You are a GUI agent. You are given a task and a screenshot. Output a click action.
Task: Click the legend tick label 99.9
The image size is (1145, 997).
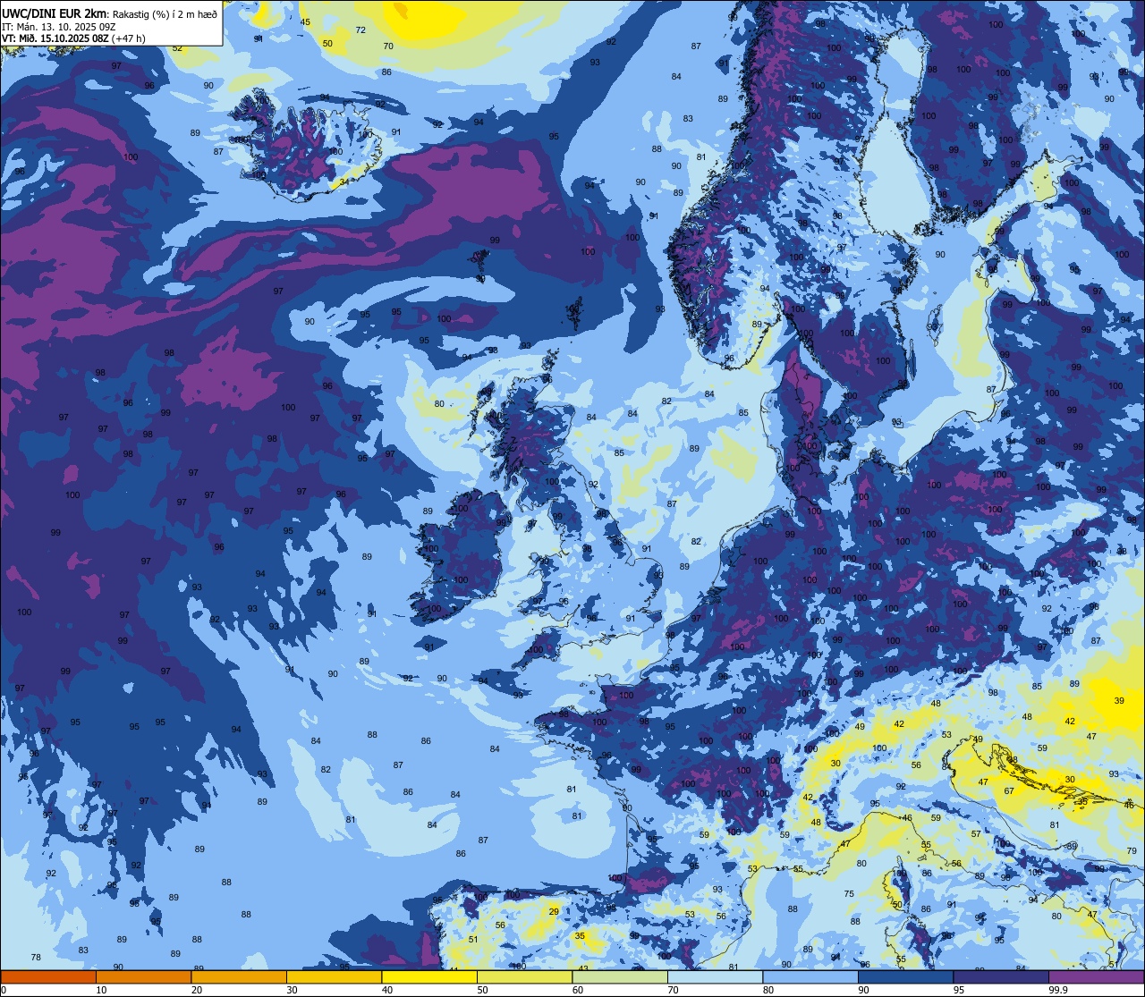pyautogui.click(x=1057, y=990)
